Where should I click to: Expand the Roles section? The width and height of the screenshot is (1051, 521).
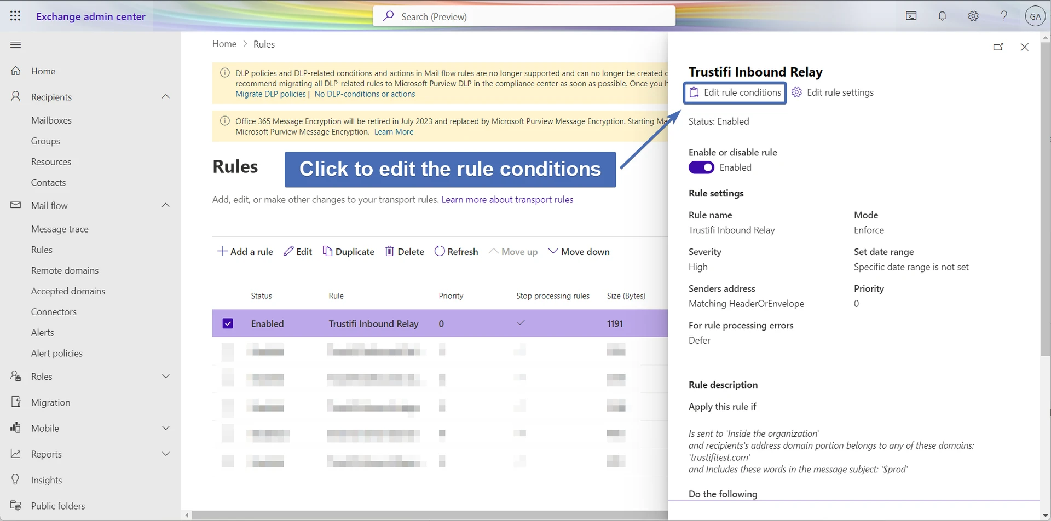point(166,377)
